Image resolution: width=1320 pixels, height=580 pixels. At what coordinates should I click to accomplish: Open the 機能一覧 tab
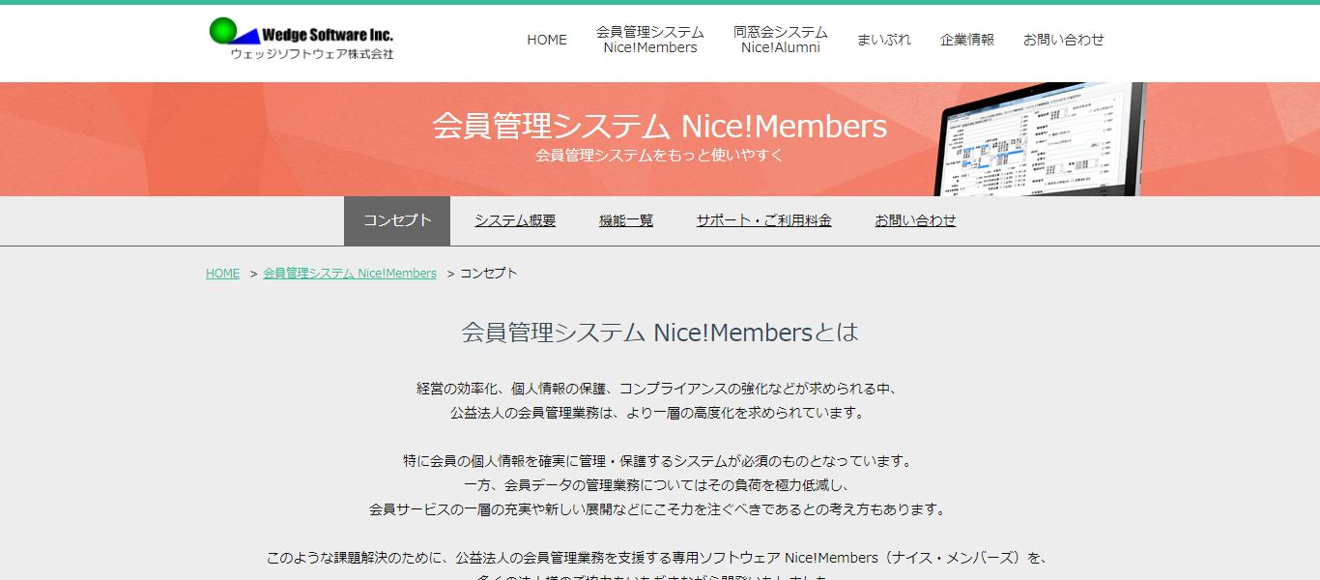click(x=625, y=219)
